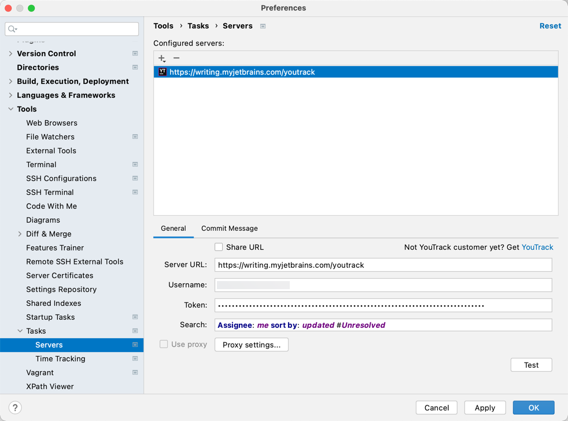Screen dimensions: 568x421
Task: Toggle the Use proxy checkbox
Action: point(164,344)
